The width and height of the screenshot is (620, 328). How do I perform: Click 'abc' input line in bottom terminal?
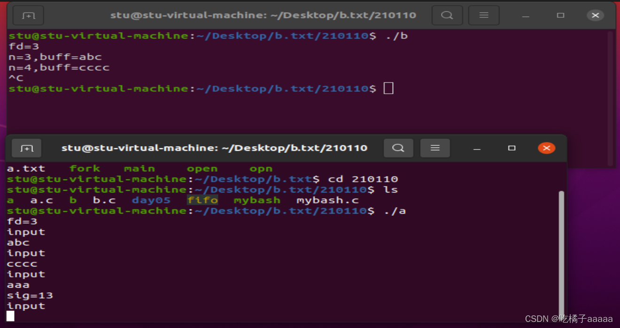[18, 243]
